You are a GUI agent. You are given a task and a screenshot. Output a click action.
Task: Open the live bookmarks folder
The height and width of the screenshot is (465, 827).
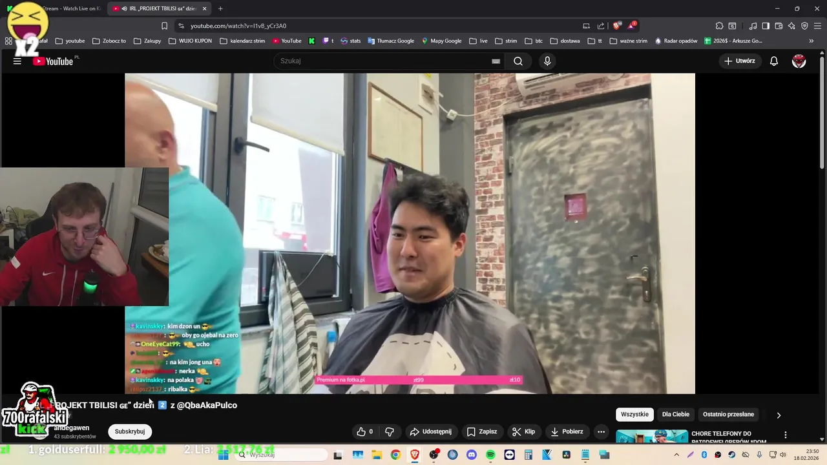479,41
